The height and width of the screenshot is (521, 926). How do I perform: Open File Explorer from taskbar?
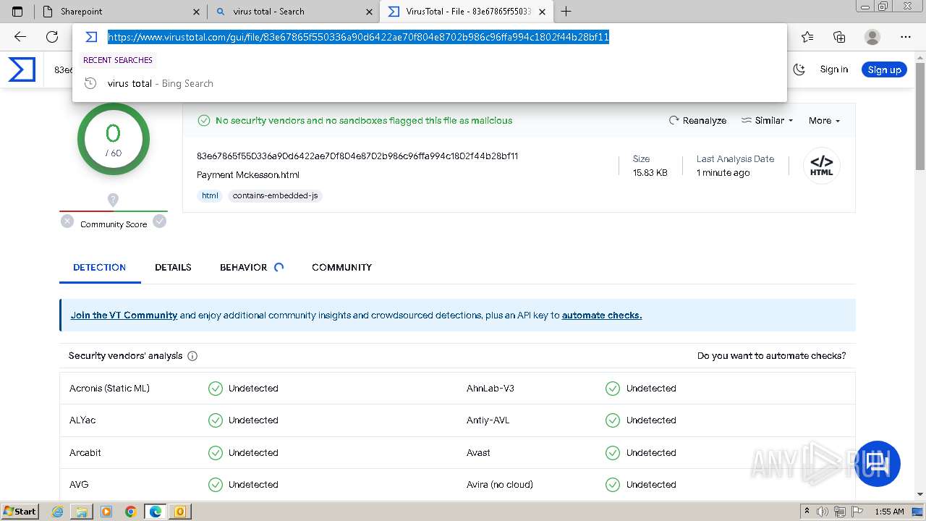click(x=82, y=512)
